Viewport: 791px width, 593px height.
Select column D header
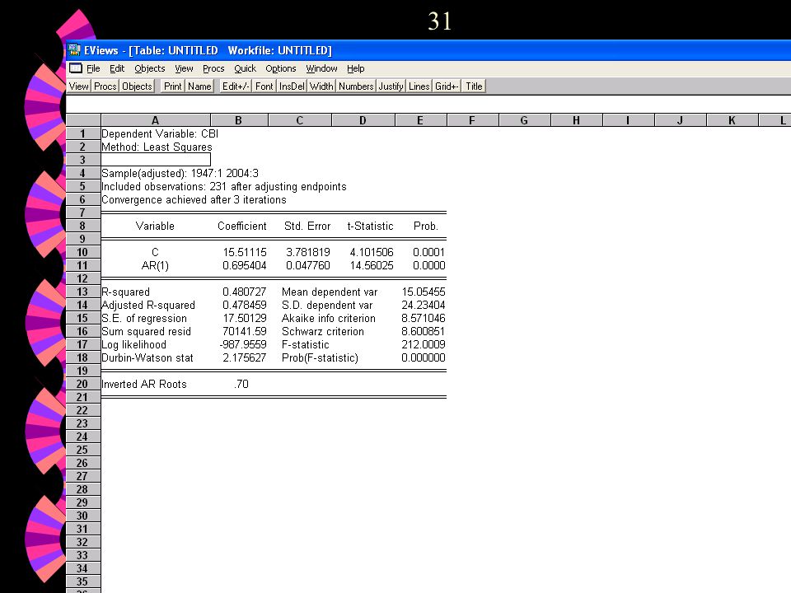363,120
